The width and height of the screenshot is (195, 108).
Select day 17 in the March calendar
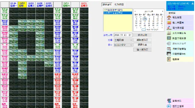pyautogui.click(x=158, y=21)
